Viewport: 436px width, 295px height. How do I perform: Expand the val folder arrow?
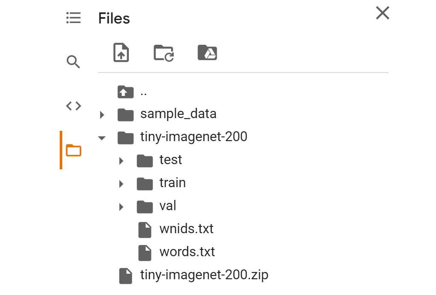(x=121, y=207)
